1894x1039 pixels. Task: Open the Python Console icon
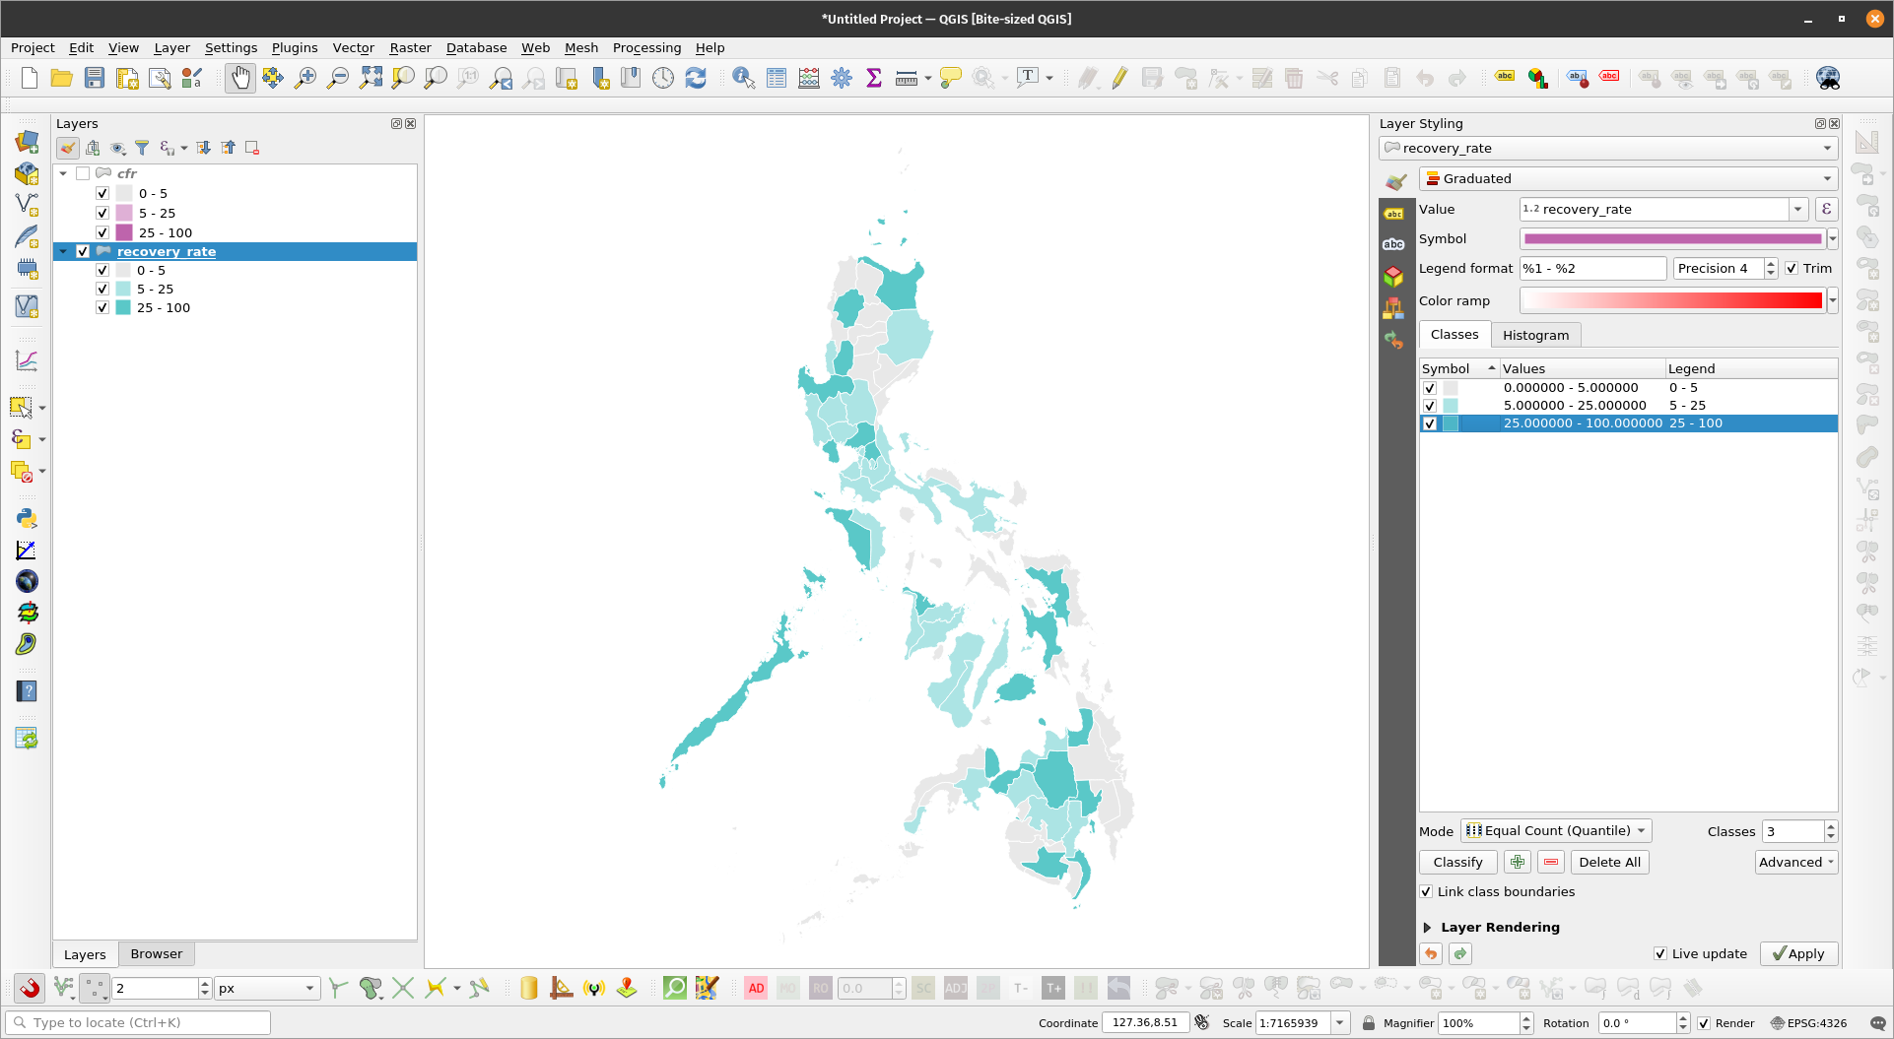[27, 518]
